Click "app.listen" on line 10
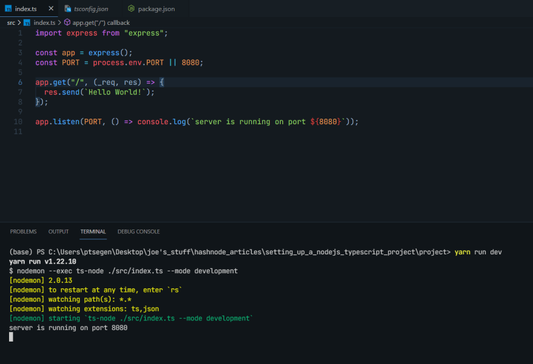533x364 pixels. pyautogui.click(x=58, y=122)
